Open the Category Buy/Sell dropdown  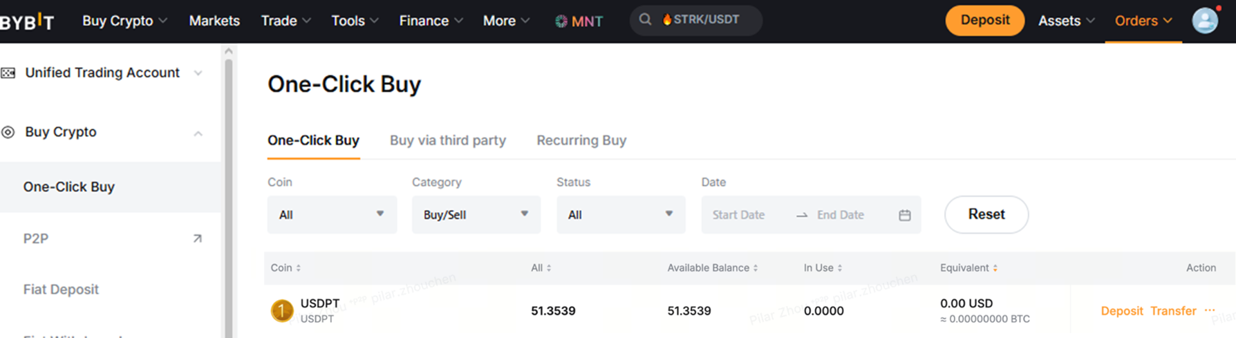click(x=476, y=215)
